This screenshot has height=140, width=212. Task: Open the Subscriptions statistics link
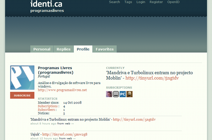point(48,106)
